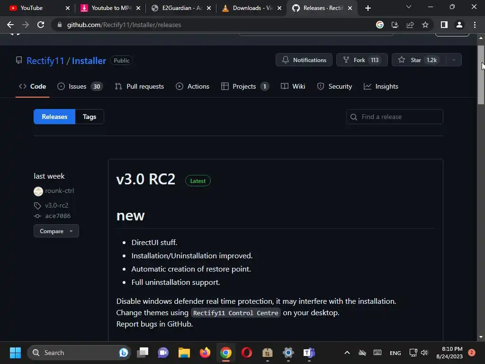
Task: Select the Releases toggle button
Action: tap(54, 117)
